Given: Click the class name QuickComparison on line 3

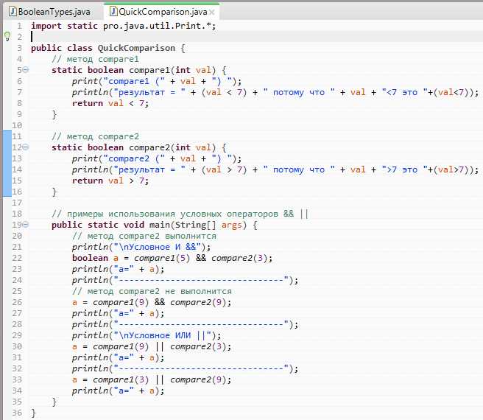Looking at the screenshot, I should [136, 48].
